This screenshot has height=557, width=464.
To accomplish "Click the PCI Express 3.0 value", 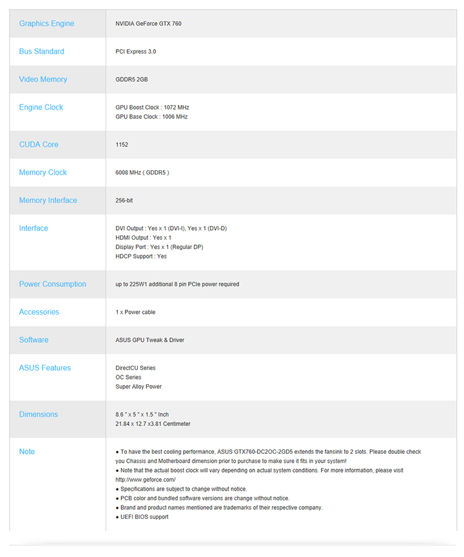I will (x=135, y=52).
